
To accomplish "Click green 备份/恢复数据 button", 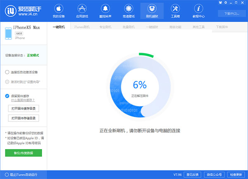I will pyautogui.click(x=24, y=153).
